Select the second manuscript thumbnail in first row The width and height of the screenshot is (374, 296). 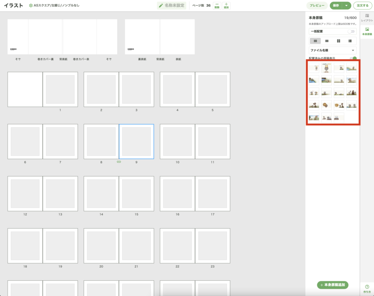tap(327, 67)
